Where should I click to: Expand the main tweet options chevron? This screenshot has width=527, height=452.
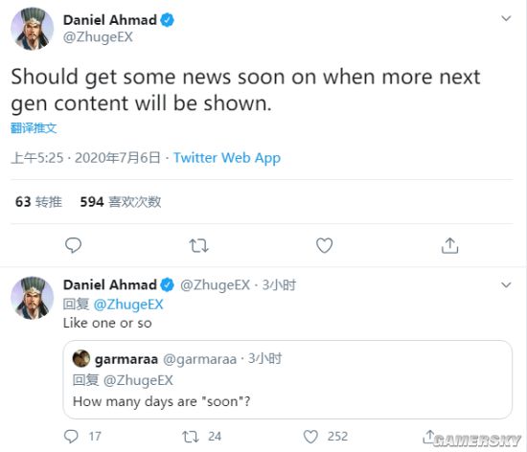click(x=506, y=18)
